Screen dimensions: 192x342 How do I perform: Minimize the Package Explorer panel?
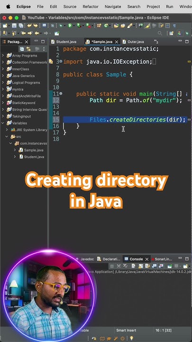36,41
